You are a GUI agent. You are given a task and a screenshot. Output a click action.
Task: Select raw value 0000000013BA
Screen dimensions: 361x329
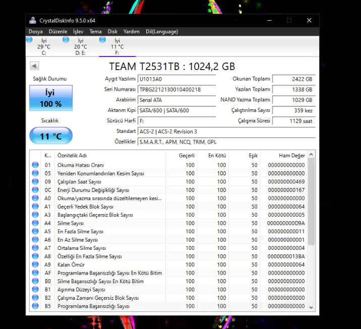tap(286, 256)
